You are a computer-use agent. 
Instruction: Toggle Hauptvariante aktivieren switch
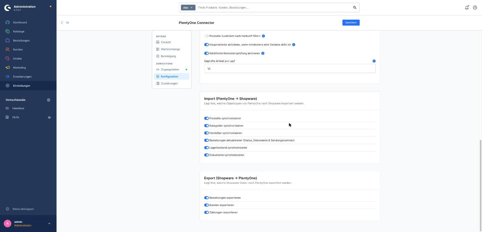(x=206, y=45)
